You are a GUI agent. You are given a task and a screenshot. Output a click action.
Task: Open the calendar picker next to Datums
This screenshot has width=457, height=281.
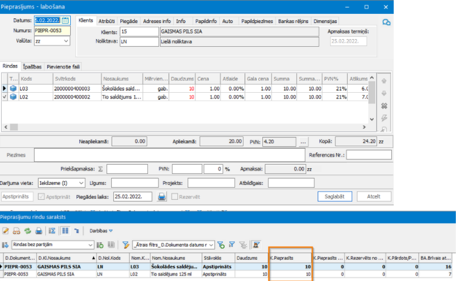(65, 20)
